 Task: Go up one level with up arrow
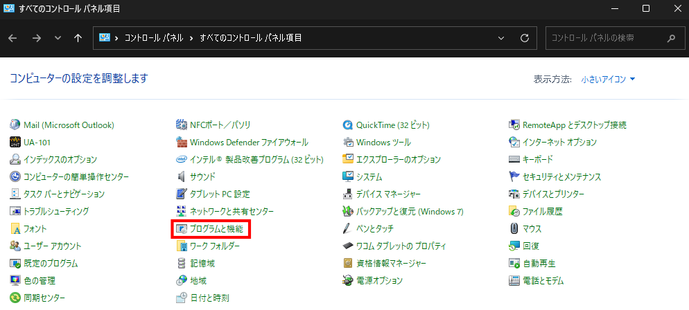(x=78, y=38)
